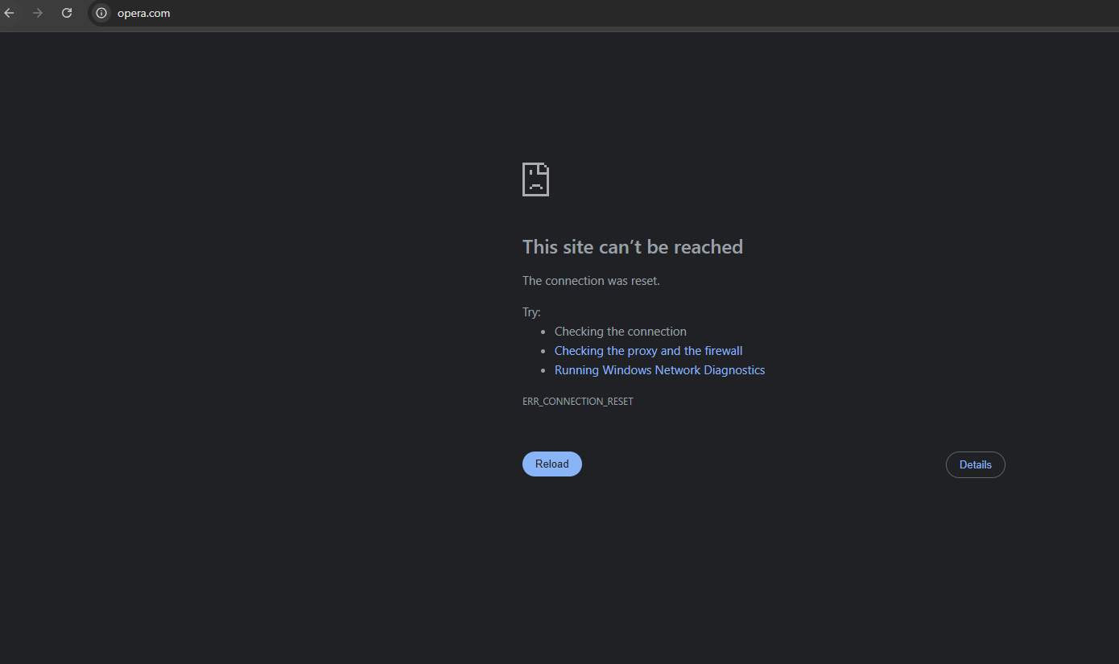Launch Running Windows Network Diagnostics link

[659, 370]
